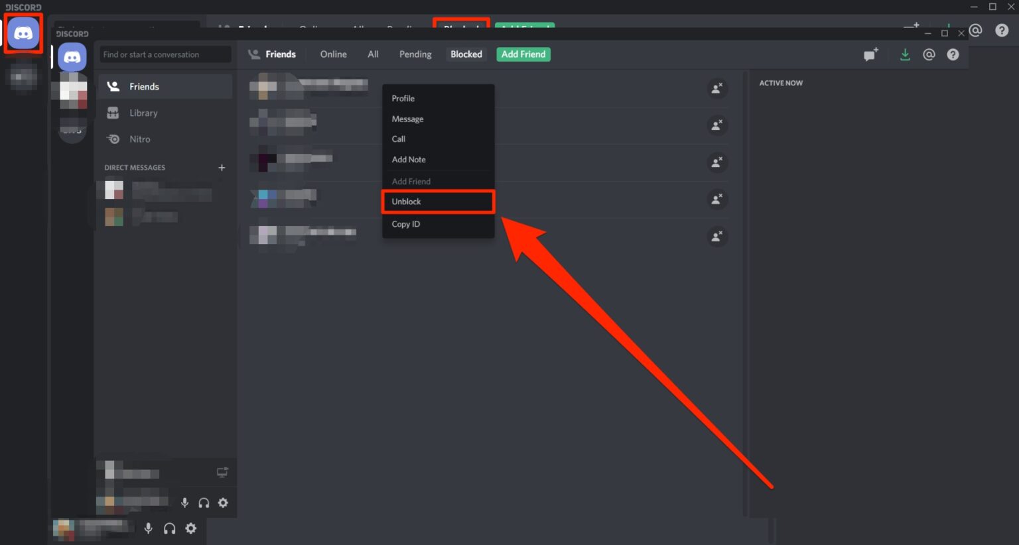Create DM with plus next to Direct Messages
1019x545 pixels.
click(222, 168)
